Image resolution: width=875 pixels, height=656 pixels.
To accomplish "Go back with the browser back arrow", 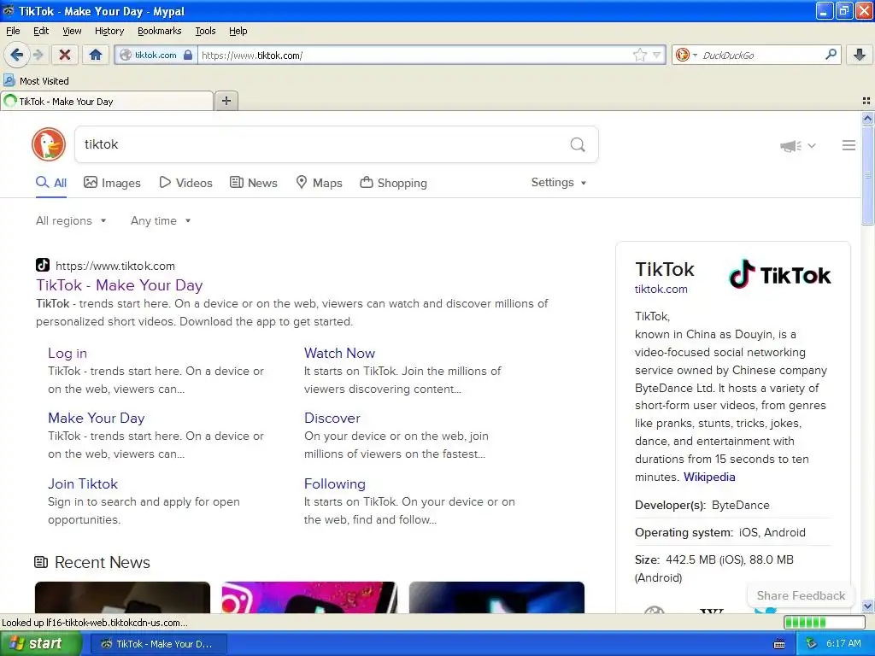I will pyautogui.click(x=16, y=55).
